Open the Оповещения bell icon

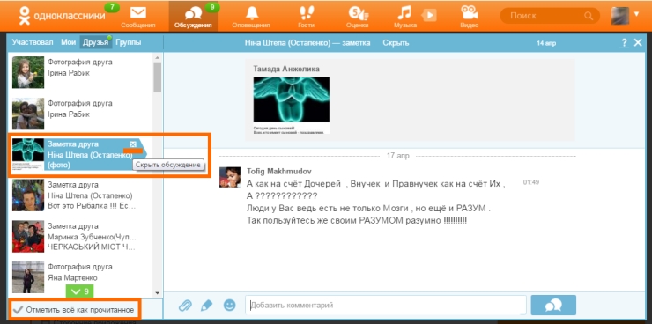point(251,13)
